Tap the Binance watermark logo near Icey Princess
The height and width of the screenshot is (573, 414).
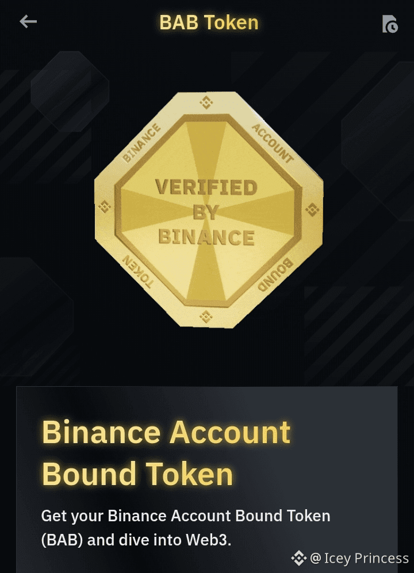pos(299,558)
